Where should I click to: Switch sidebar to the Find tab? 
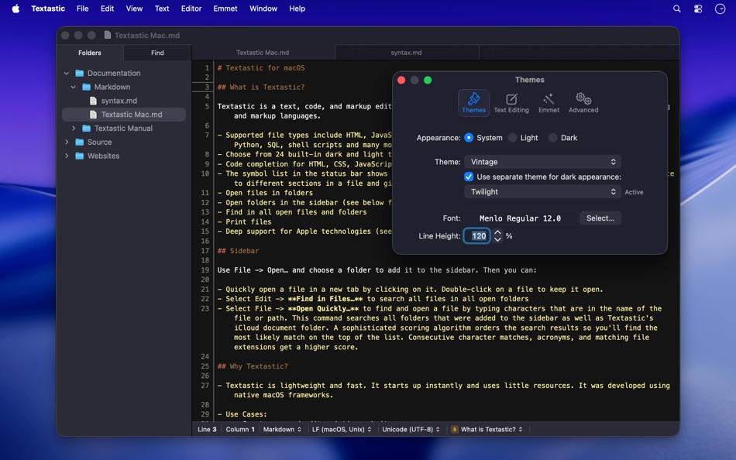click(157, 53)
